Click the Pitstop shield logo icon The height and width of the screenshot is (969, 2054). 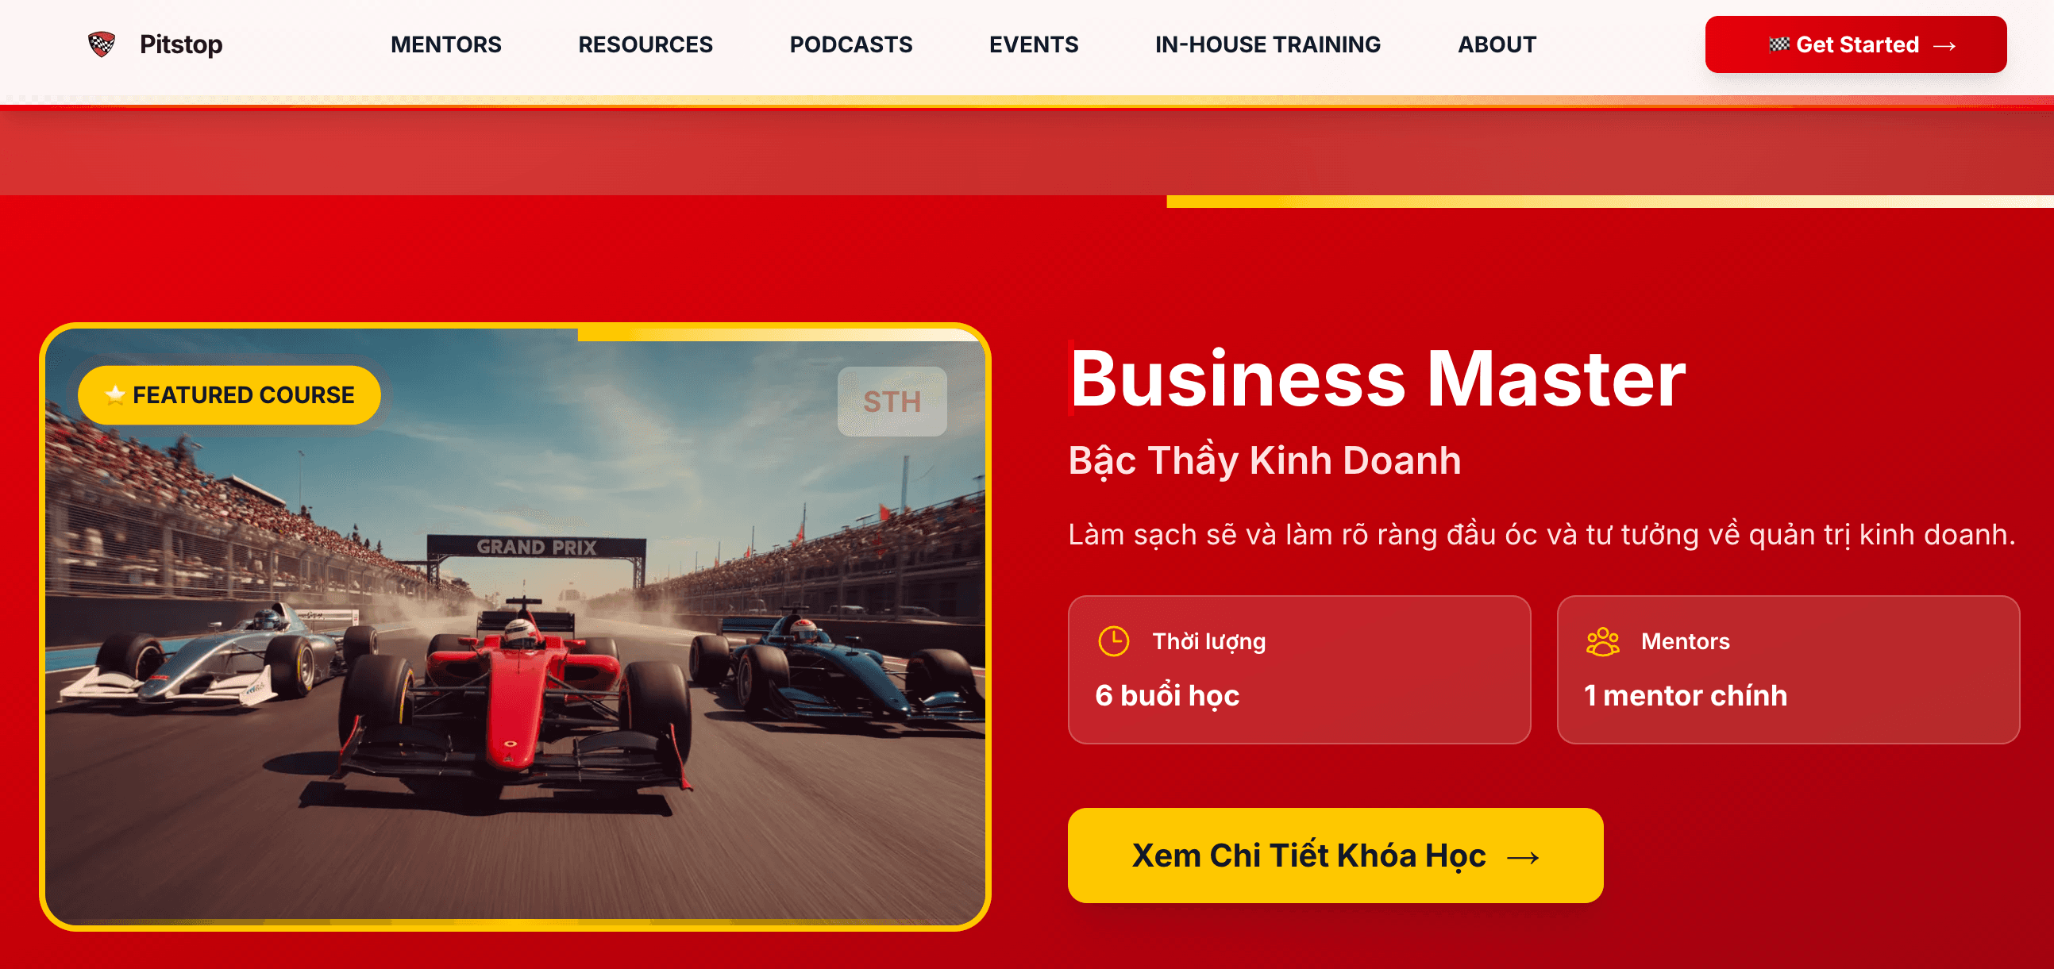click(x=102, y=44)
